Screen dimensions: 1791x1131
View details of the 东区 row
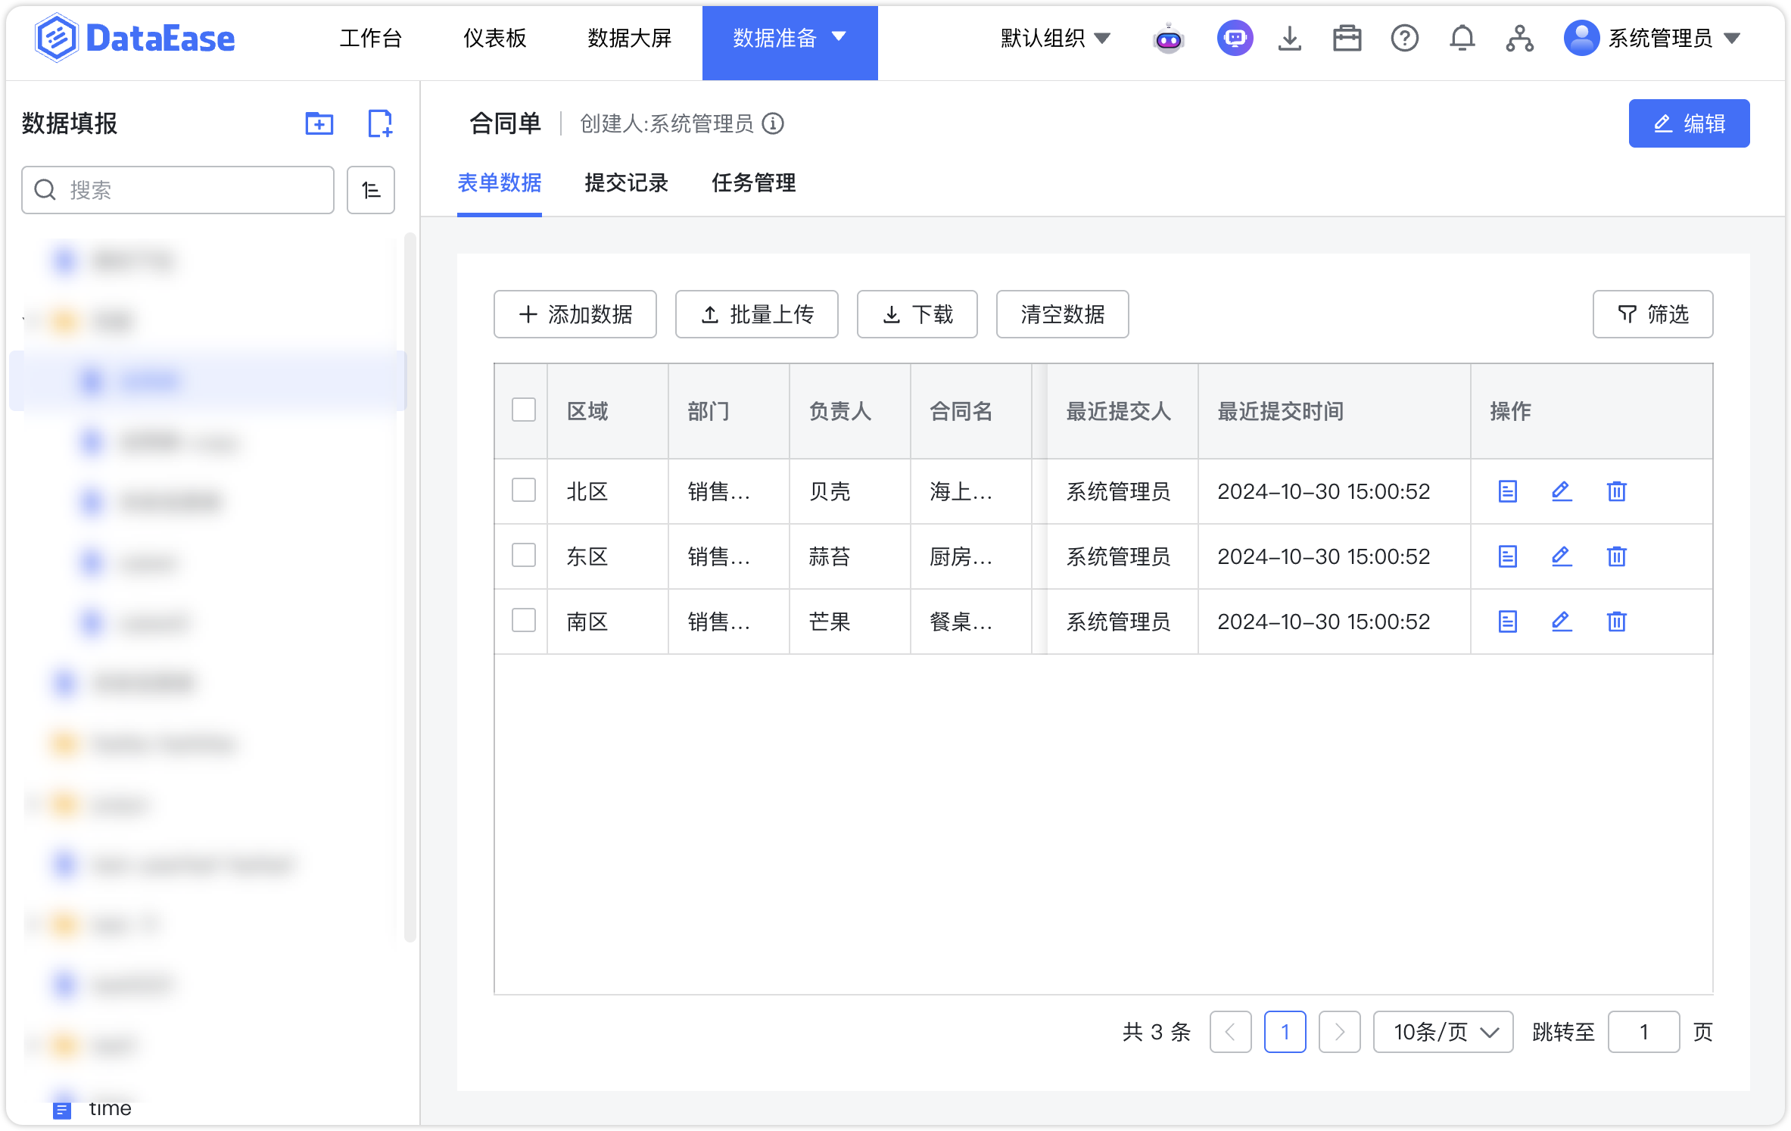pos(1508,556)
